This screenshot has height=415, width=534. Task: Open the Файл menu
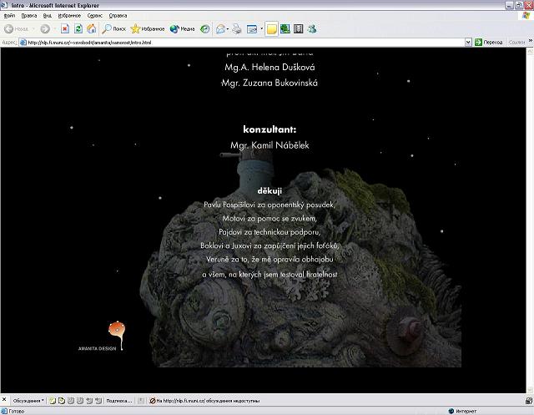[x=9, y=16]
